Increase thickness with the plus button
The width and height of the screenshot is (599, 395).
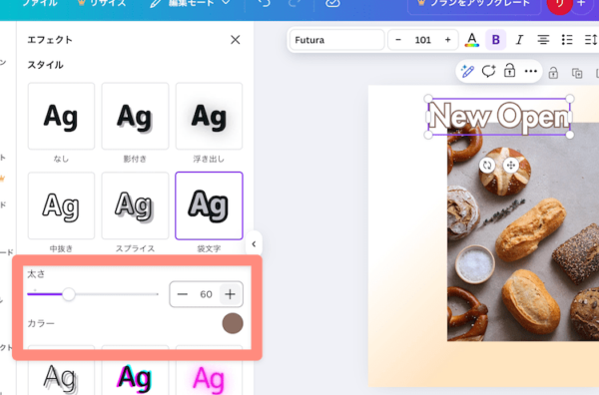pos(230,294)
